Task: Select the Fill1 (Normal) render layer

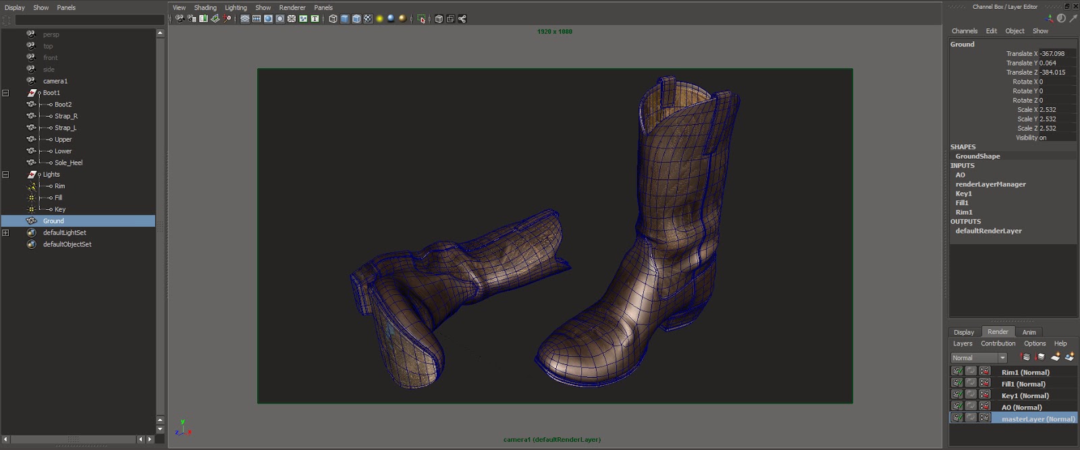Action: click(1023, 384)
